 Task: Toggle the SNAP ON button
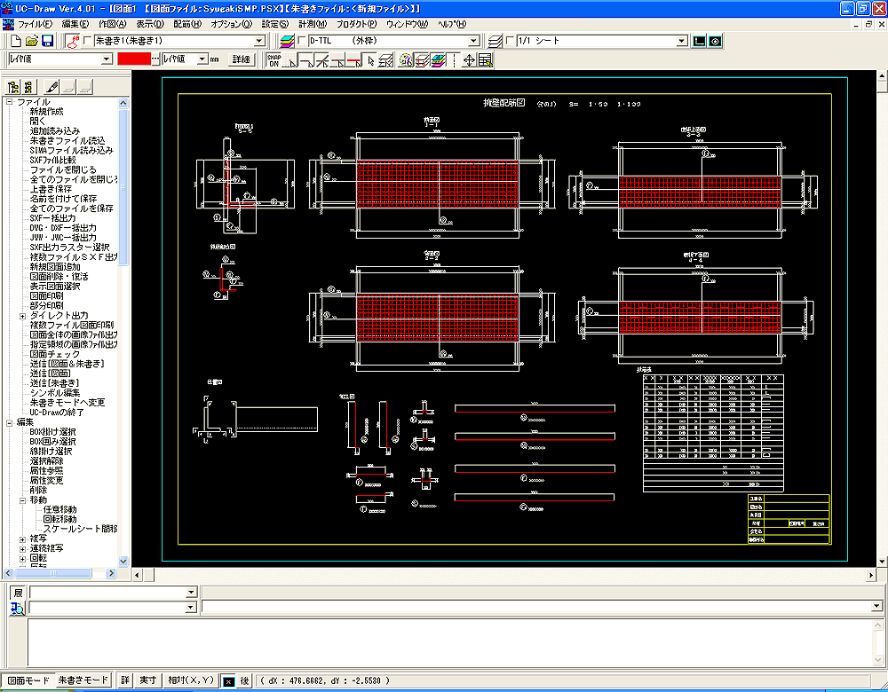(274, 60)
